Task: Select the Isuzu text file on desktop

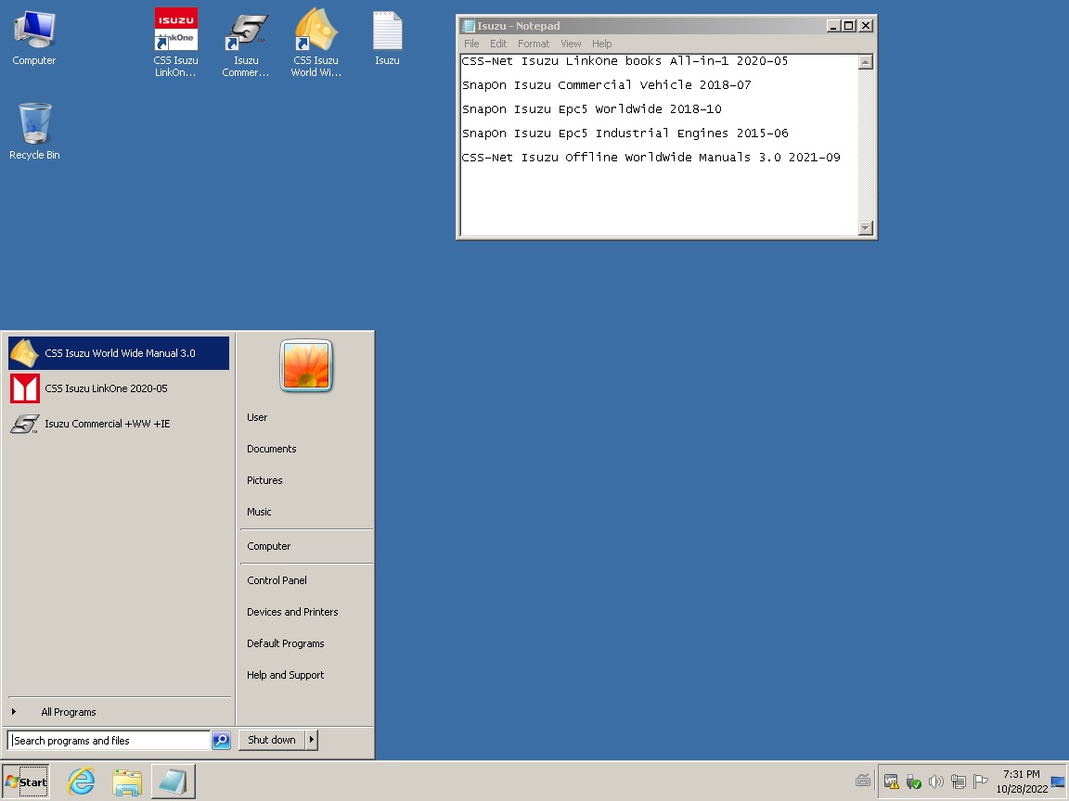Action: point(387,38)
